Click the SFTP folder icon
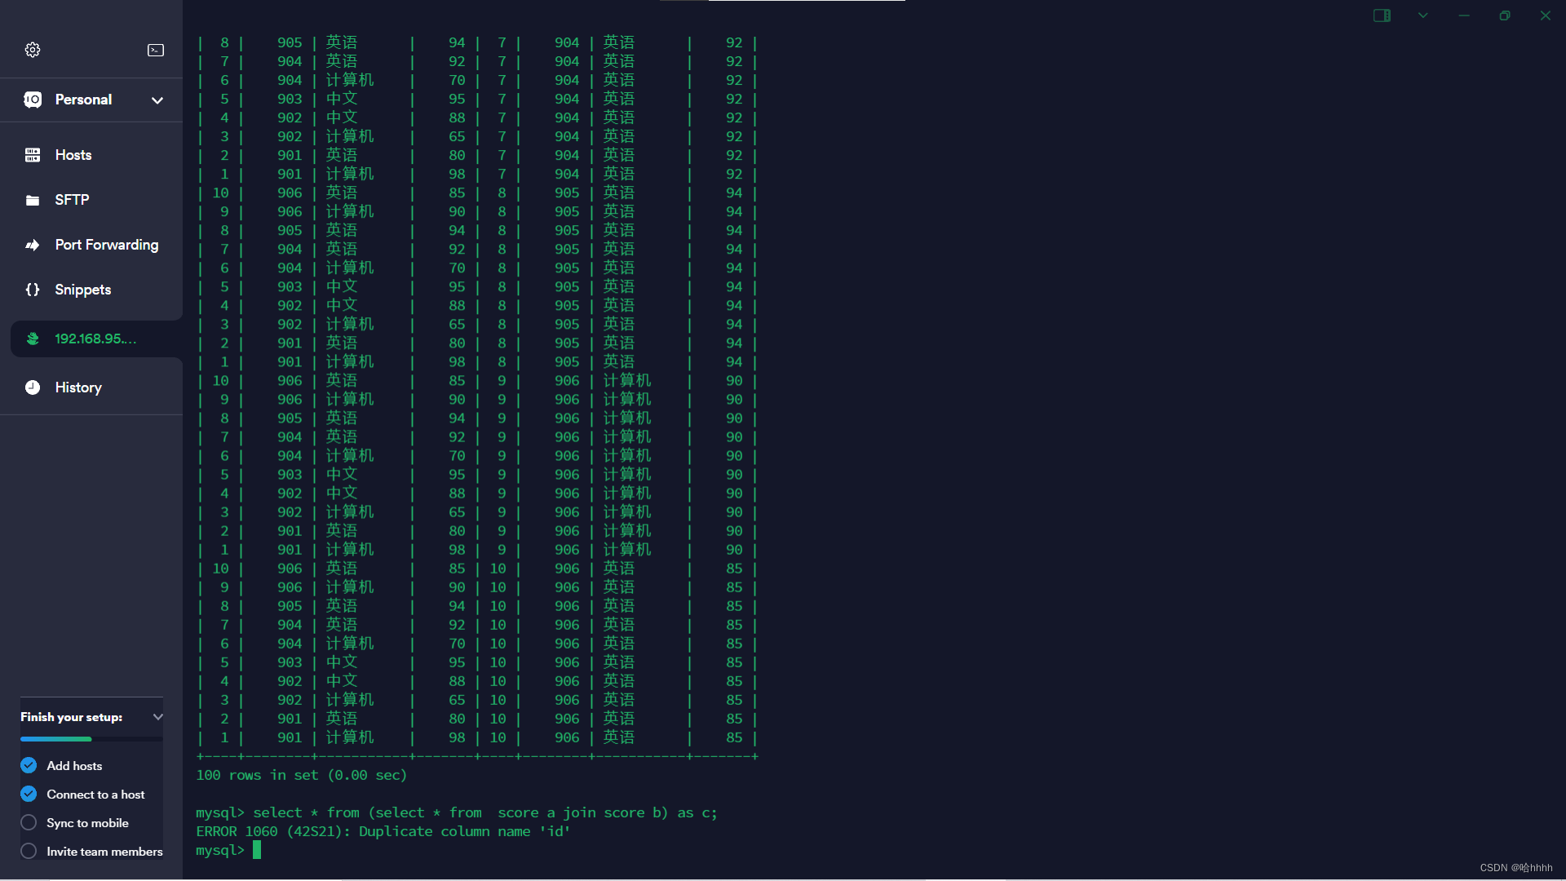Image resolution: width=1566 pixels, height=881 pixels. click(x=33, y=200)
